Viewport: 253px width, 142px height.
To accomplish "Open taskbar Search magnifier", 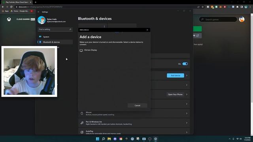I will 104,139.
